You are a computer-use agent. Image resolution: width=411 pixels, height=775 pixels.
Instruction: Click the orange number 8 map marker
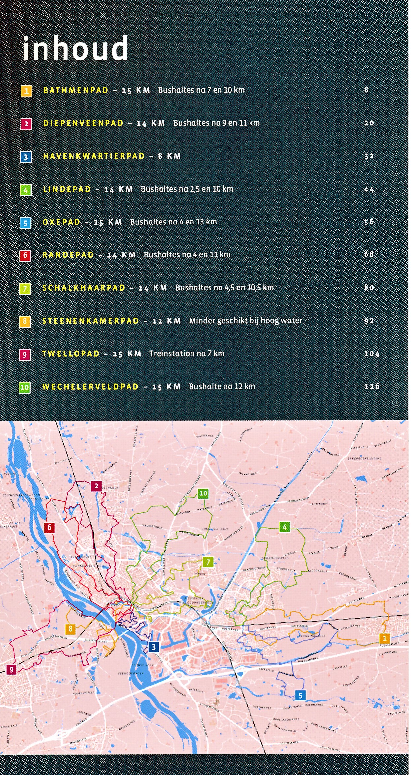(x=70, y=629)
